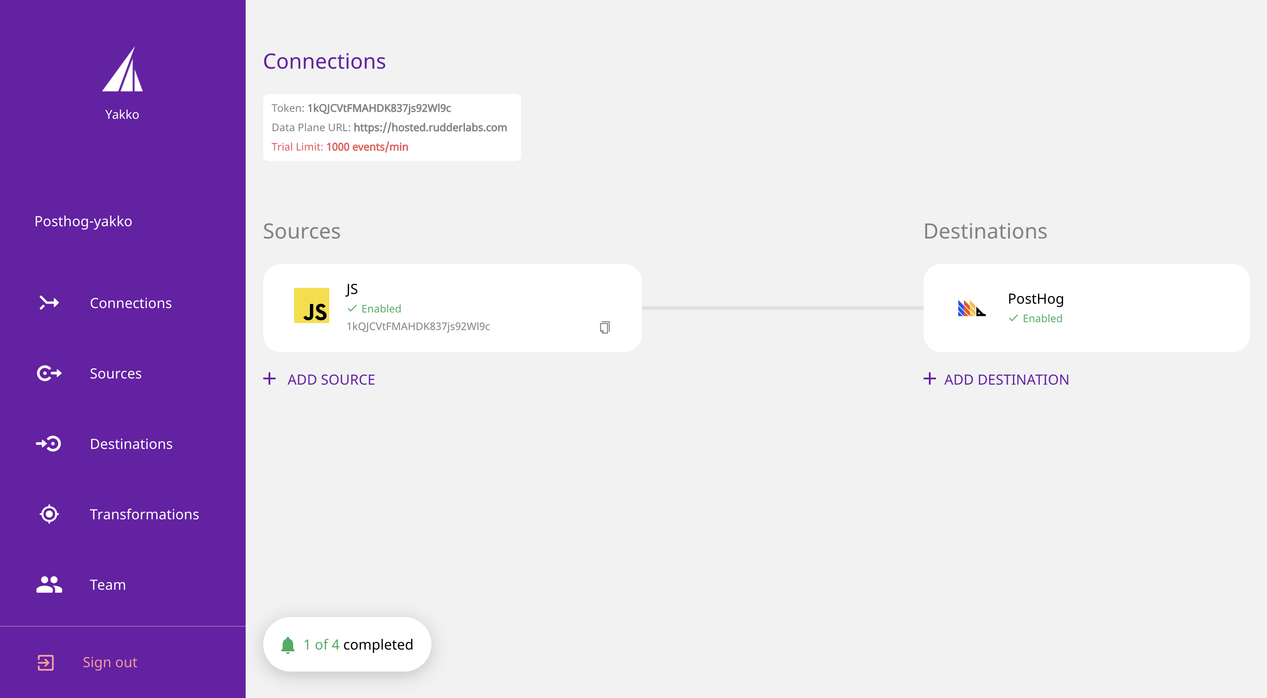Click the JS source card thumbnail
Viewport: 1267px width, 698px height.
click(x=311, y=306)
